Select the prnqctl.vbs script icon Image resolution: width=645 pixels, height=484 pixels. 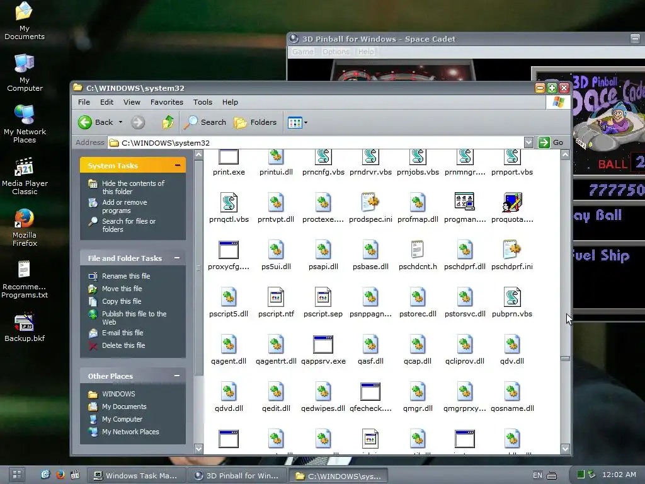coord(229,202)
